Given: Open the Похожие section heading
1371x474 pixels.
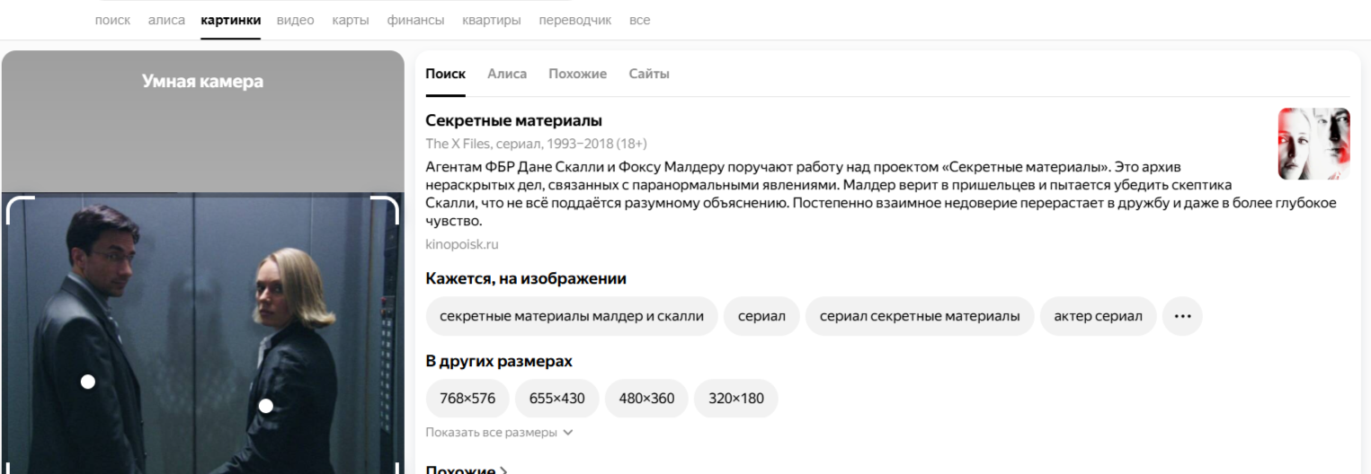Looking at the screenshot, I should [x=467, y=469].
